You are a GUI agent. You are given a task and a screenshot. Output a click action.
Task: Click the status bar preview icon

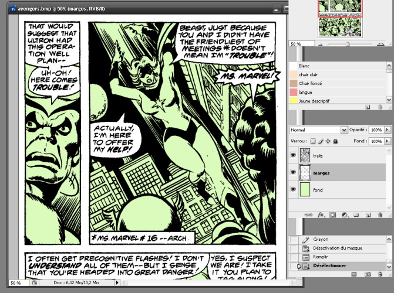click(34, 282)
